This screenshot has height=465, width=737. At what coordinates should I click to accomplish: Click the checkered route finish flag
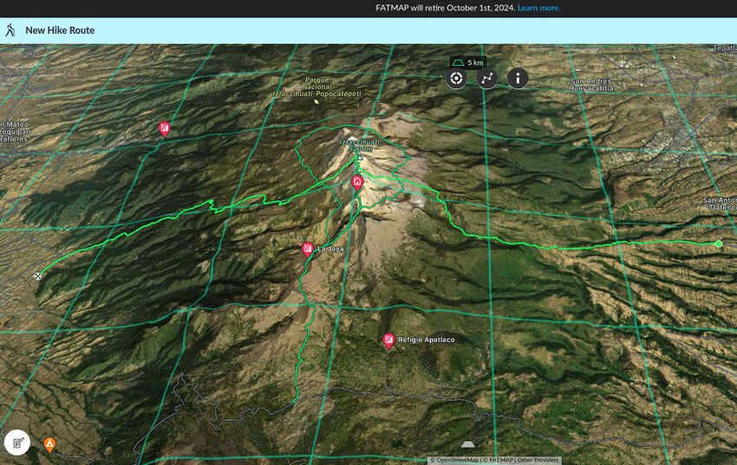37,276
